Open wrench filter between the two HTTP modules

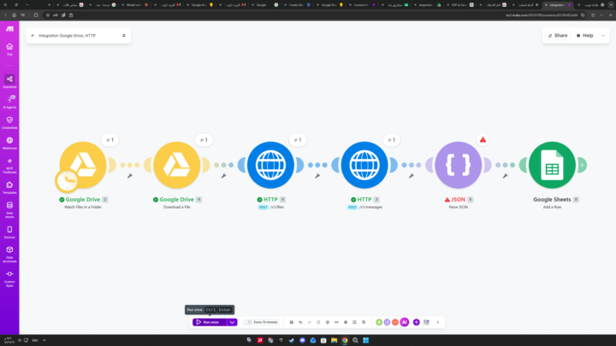[x=317, y=176]
